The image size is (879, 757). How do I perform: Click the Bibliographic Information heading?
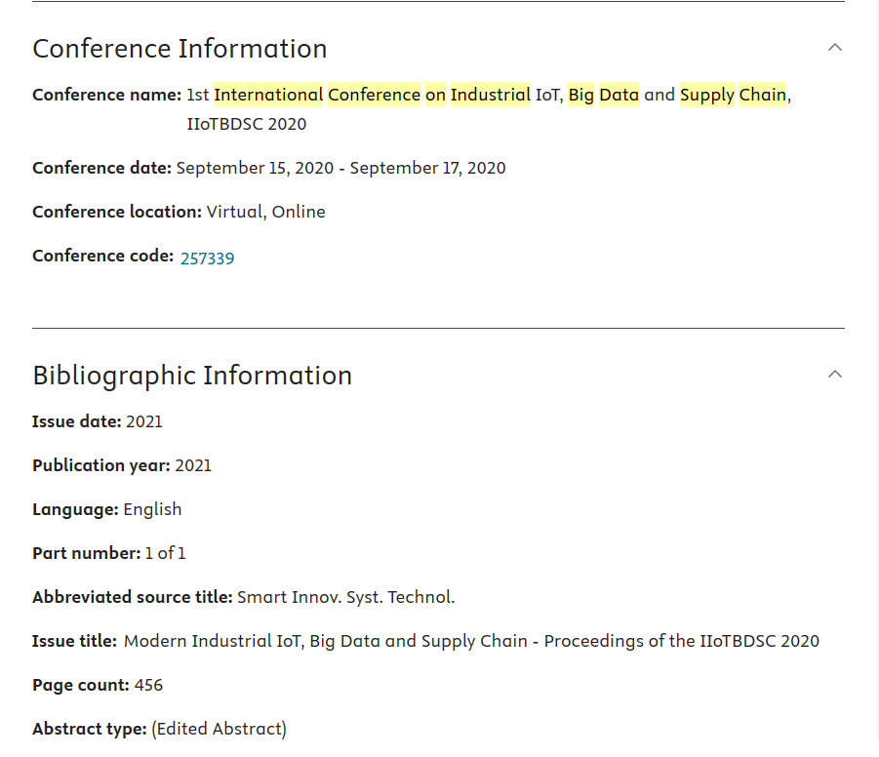192,376
